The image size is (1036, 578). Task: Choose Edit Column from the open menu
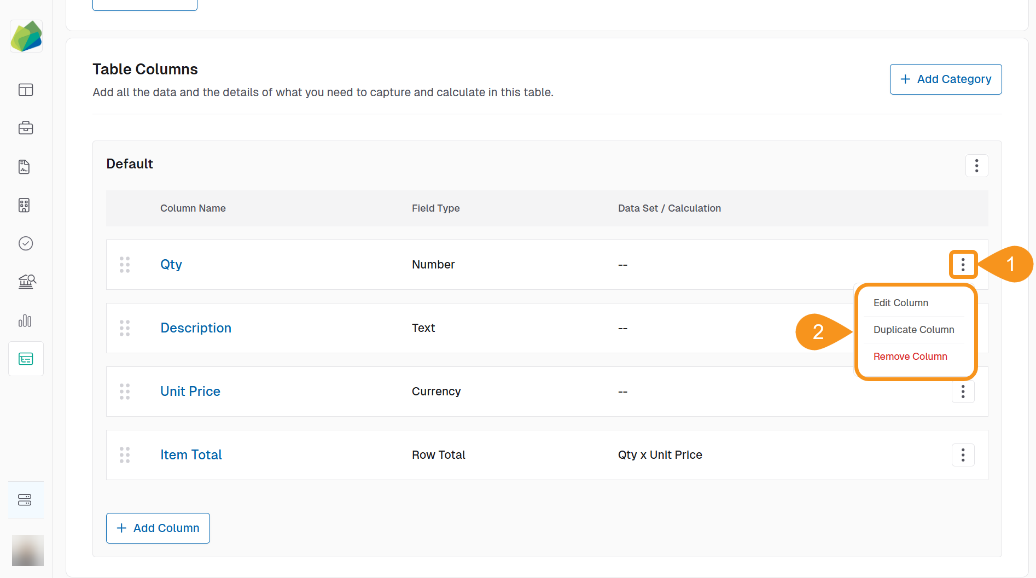[x=900, y=302]
